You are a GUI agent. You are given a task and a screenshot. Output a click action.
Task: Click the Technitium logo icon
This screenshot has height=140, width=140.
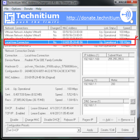pos(9,18)
